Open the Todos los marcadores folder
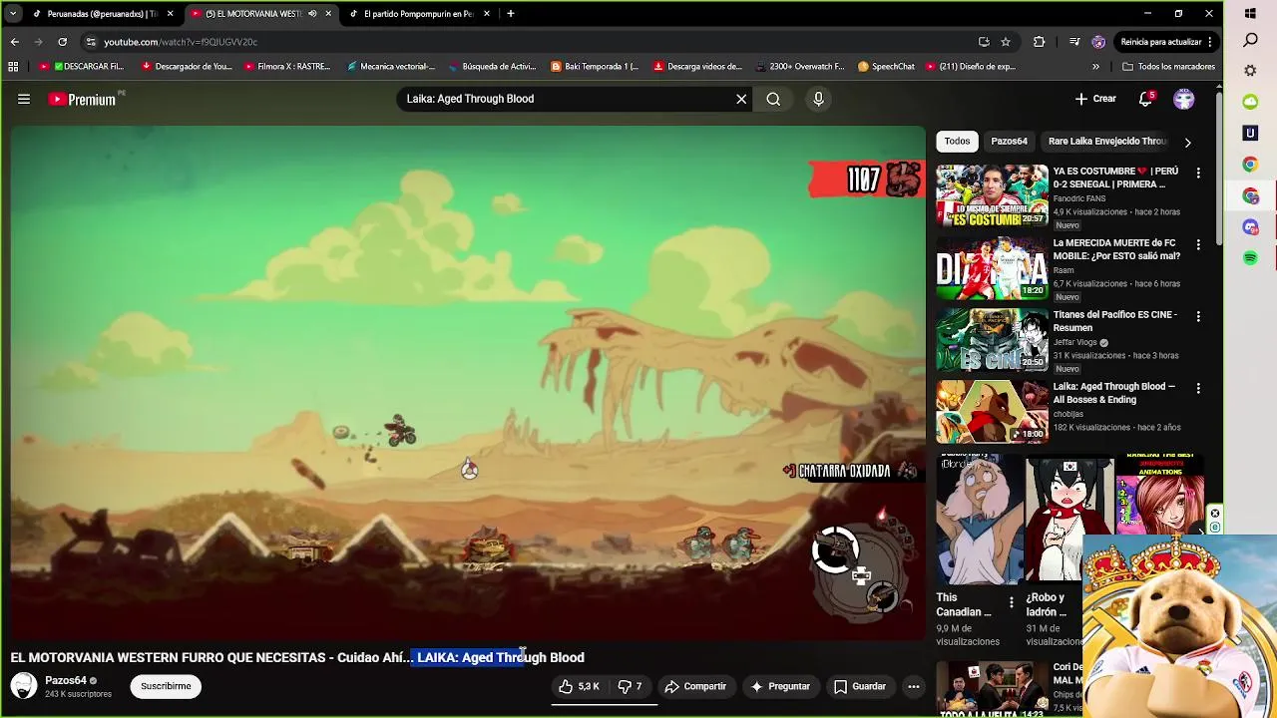Viewport: 1277px width, 718px height. [x=1168, y=67]
